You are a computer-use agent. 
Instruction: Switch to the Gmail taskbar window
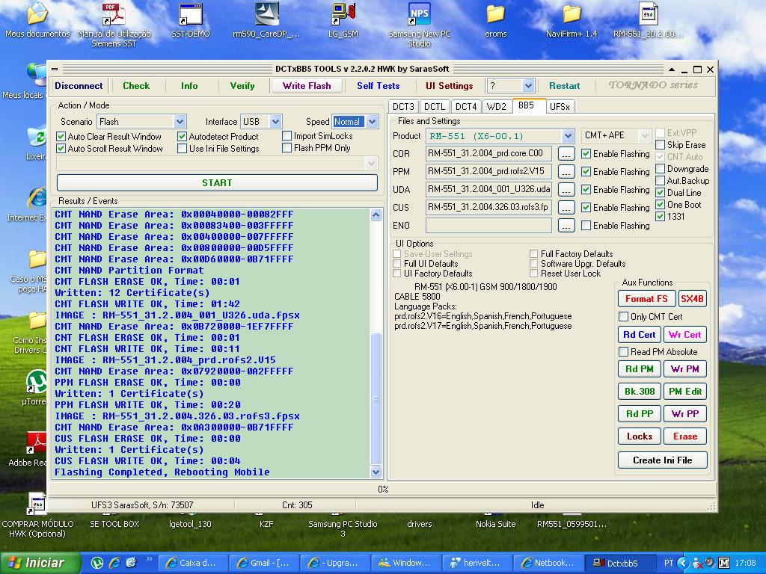click(263, 564)
